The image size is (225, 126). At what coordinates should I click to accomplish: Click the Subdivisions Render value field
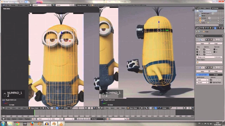point(202,83)
